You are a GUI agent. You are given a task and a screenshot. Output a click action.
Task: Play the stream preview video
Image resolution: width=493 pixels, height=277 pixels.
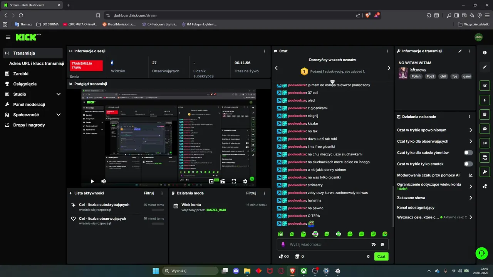(92, 181)
